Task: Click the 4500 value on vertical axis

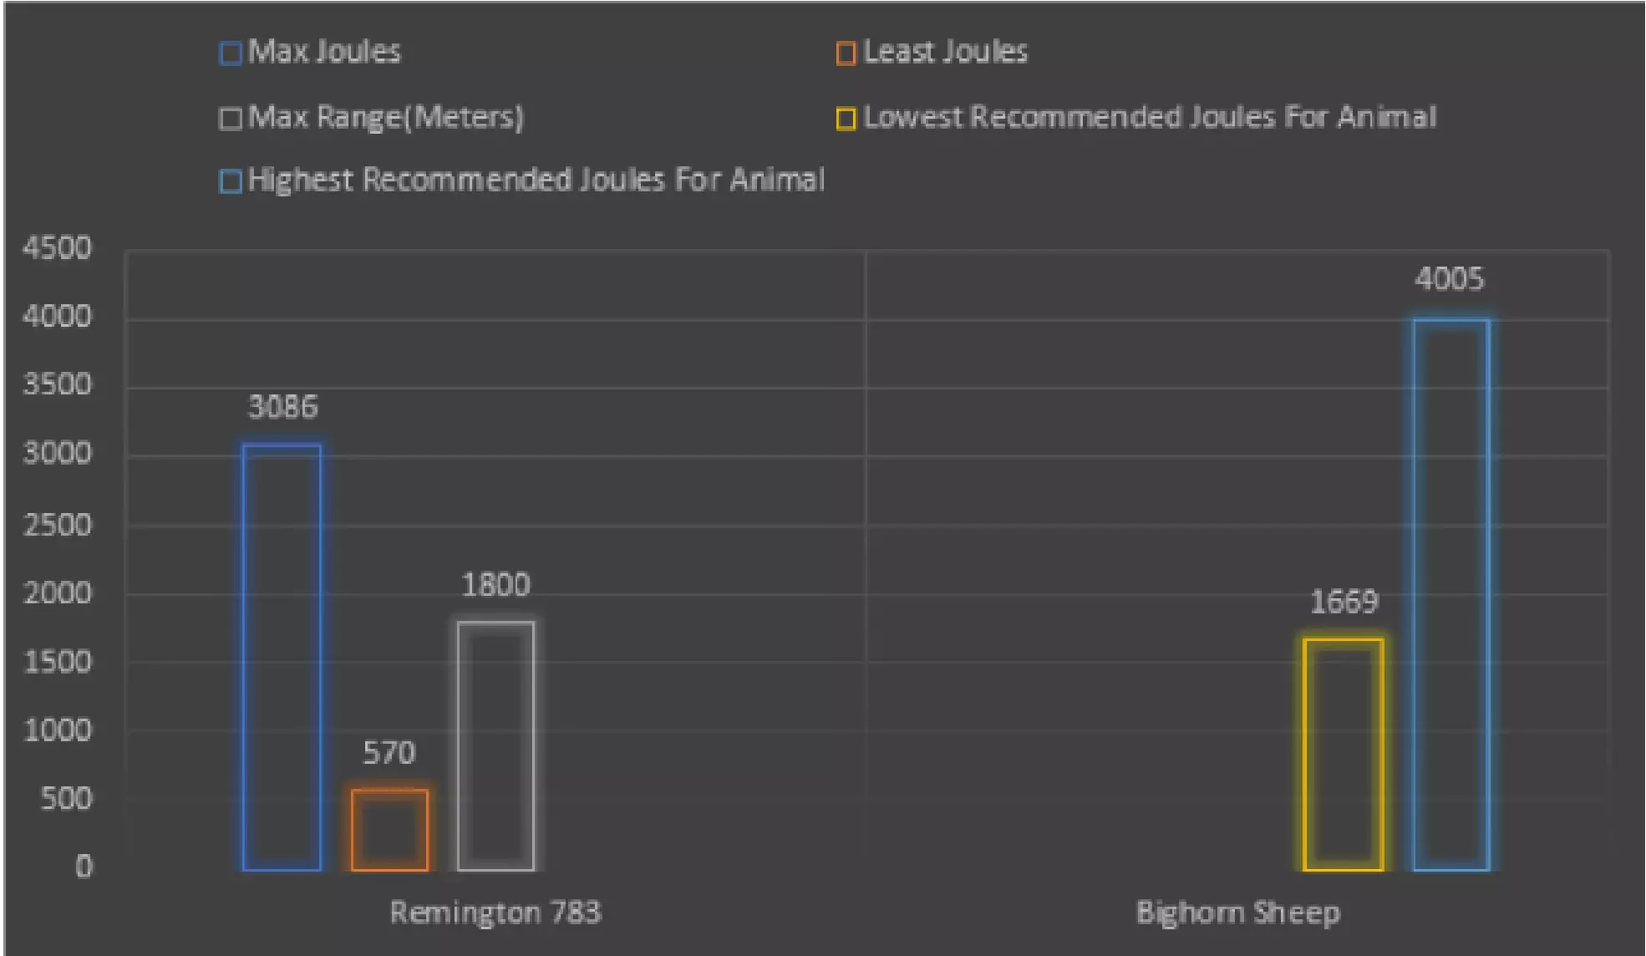Action: 57,248
